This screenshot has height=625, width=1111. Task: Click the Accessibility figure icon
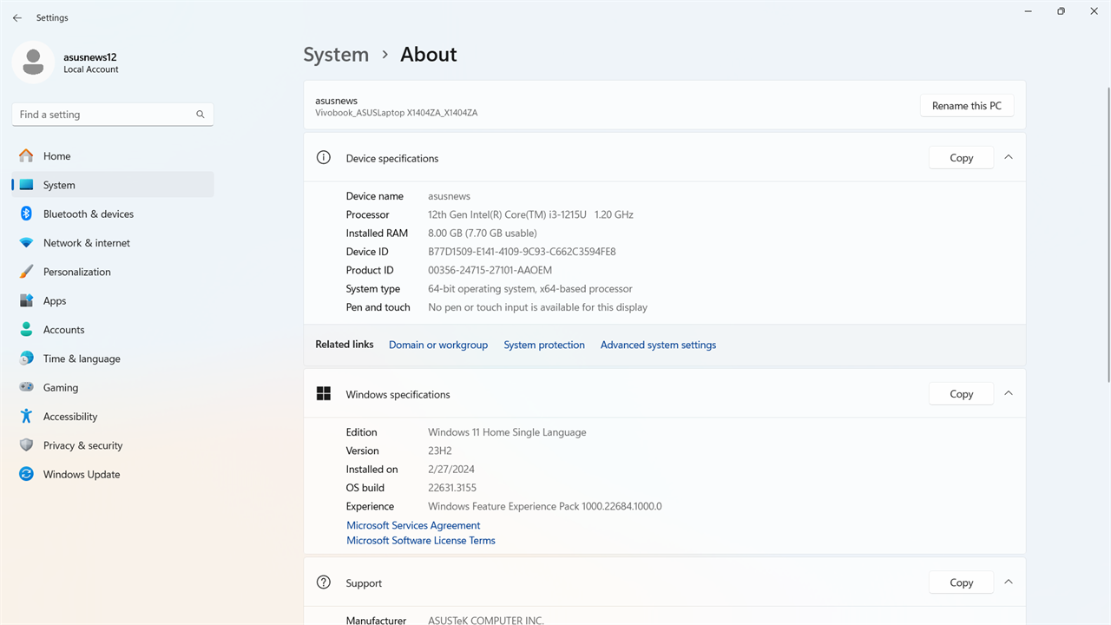[26, 417]
